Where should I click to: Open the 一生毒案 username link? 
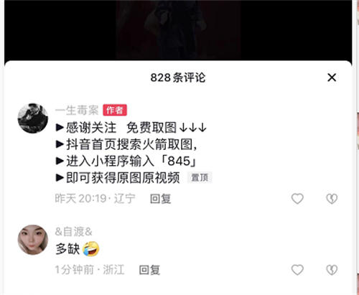[77, 111]
